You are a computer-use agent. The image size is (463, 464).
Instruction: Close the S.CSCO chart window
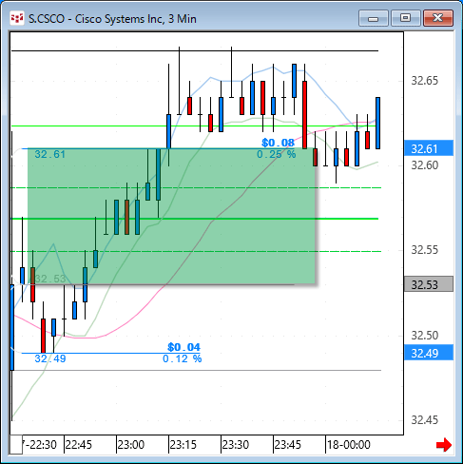(438, 18)
